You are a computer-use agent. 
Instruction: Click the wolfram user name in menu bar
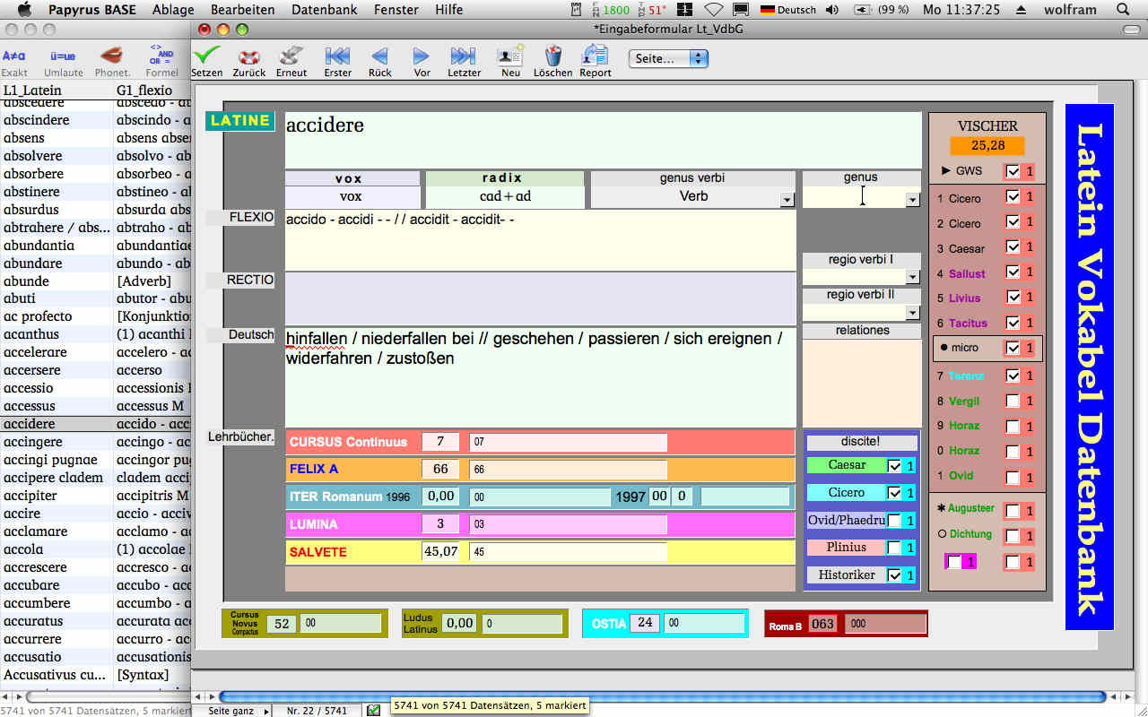click(x=1069, y=10)
